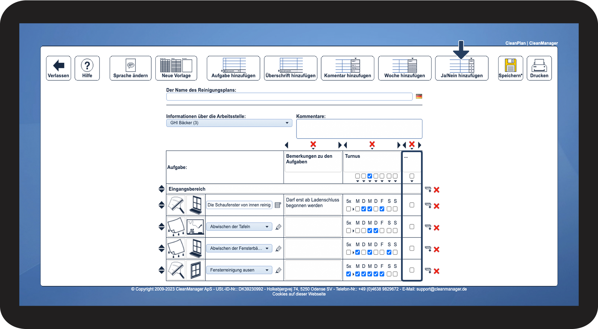Uncheck Friday in Die Schaufenster row
The width and height of the screenshot is (598, 329).
click(x=382, y=209)
